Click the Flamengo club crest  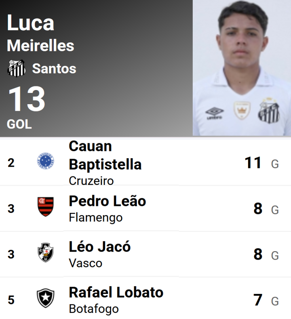(46, 207)
